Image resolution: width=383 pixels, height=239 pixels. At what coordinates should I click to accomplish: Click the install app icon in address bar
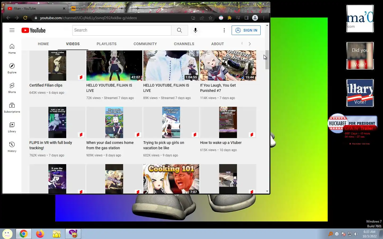[x=193, y=18]
